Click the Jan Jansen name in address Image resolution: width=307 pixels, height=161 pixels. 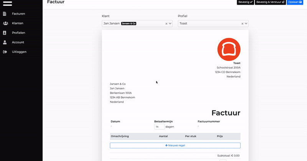(117, 89)
